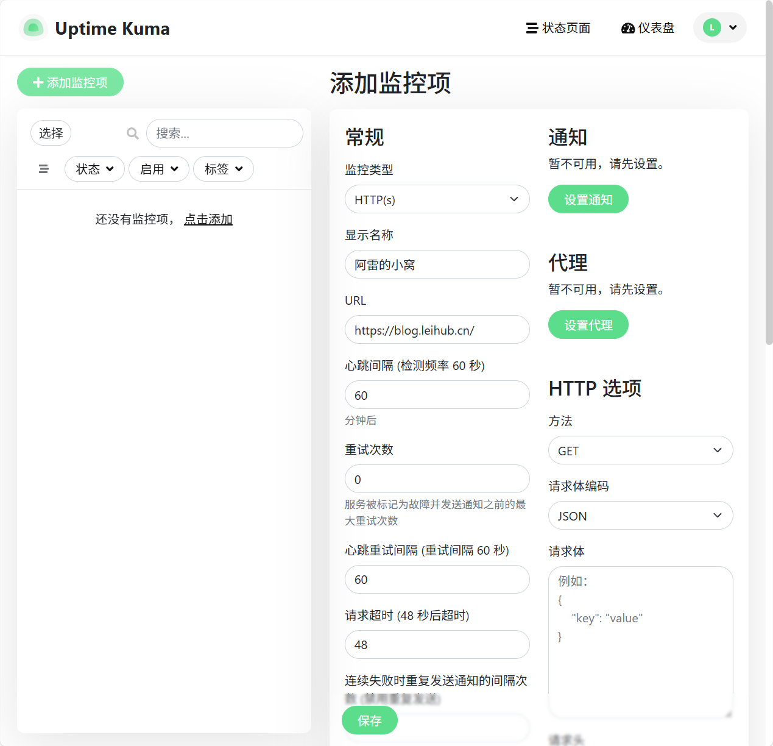Click the 保存 button
Image resolution: width=773 pixels, height=746 pixels.
click(x=369, y=720)
